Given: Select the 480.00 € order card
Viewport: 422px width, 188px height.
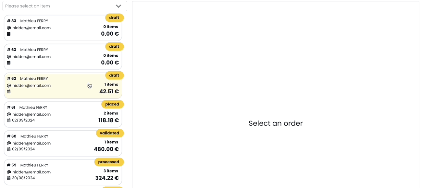Looking at the screenshot, I should pos(63,143).
